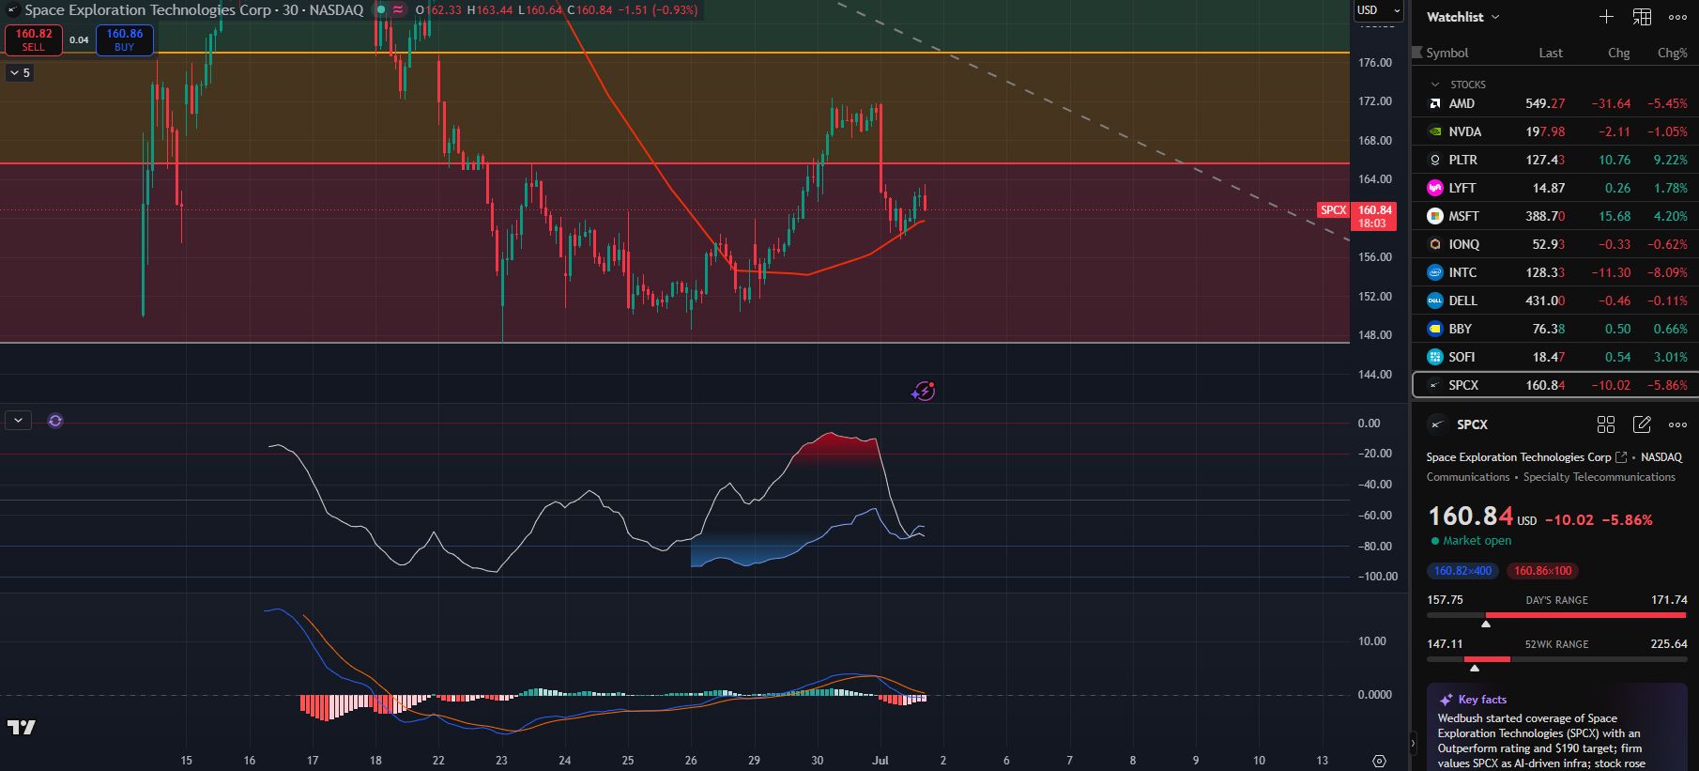
Task: Click the BBY logo in the watchlist
Action: [x=1434, y=329]
